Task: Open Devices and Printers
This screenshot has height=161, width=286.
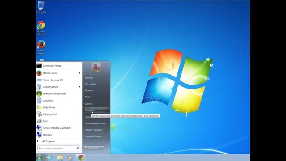Action: pos(95,123)
